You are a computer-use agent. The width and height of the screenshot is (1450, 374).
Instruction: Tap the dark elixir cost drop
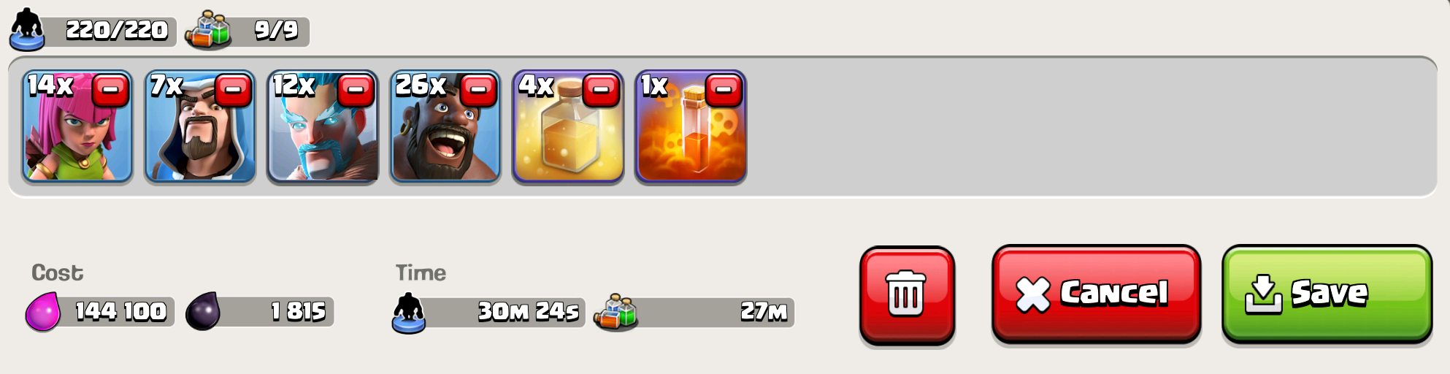[x=203, y=311]
